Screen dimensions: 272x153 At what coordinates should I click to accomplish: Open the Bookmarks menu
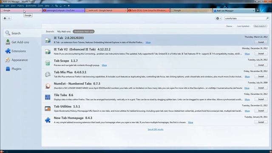pyautogui.click(x=31, y=6)
